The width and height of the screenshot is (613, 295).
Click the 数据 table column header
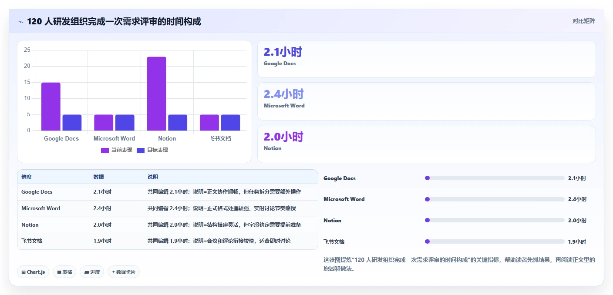click(98, 177)
